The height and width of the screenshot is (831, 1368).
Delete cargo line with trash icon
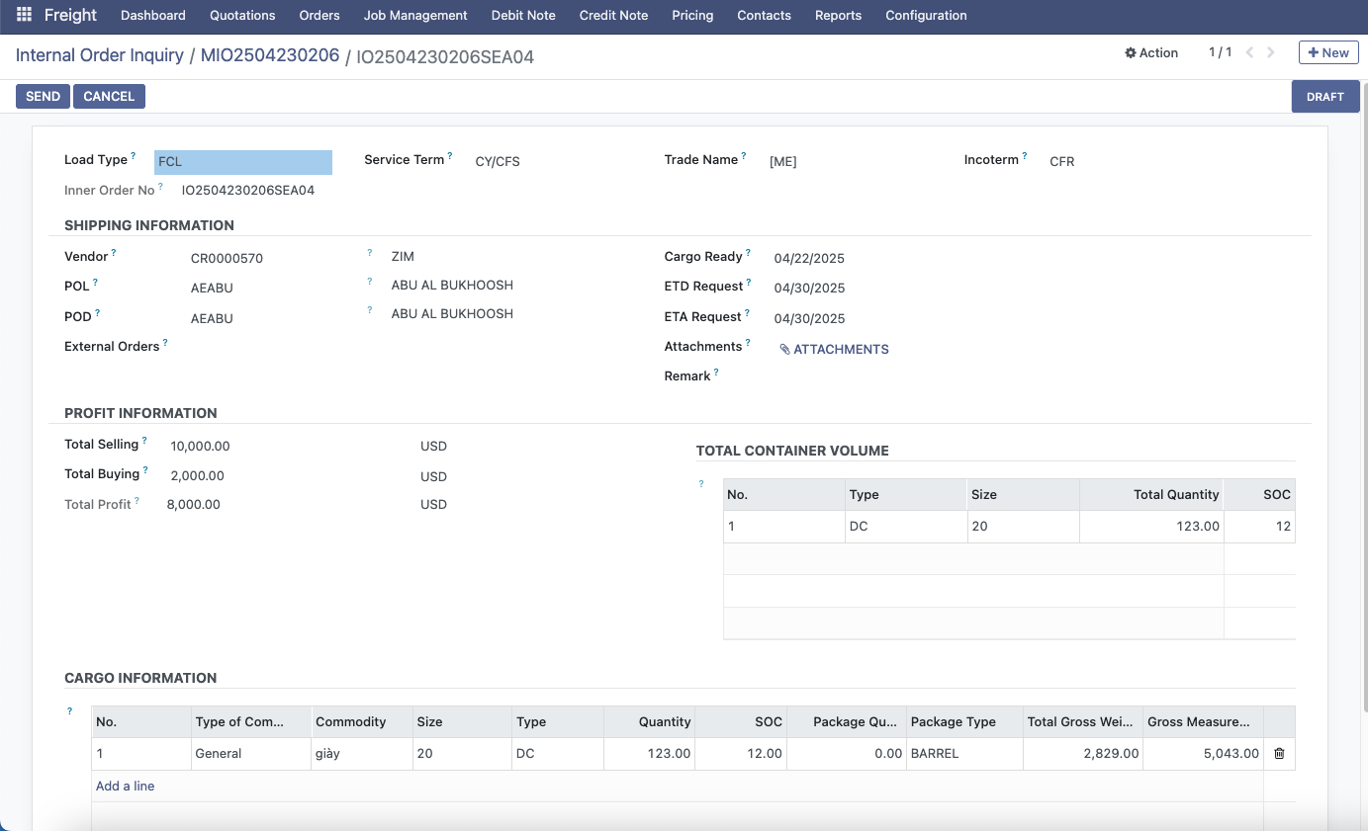(x=1279, y=754)
